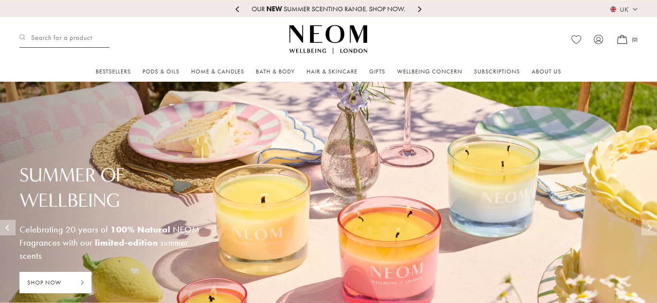Open the Wellbeing Concern menu
This screenshot has height=303, width=657.
point(429,71)
